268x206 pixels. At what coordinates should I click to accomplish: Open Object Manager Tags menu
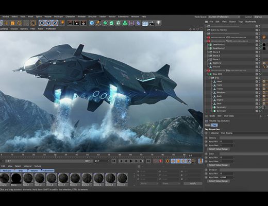[x=241, y=22]
